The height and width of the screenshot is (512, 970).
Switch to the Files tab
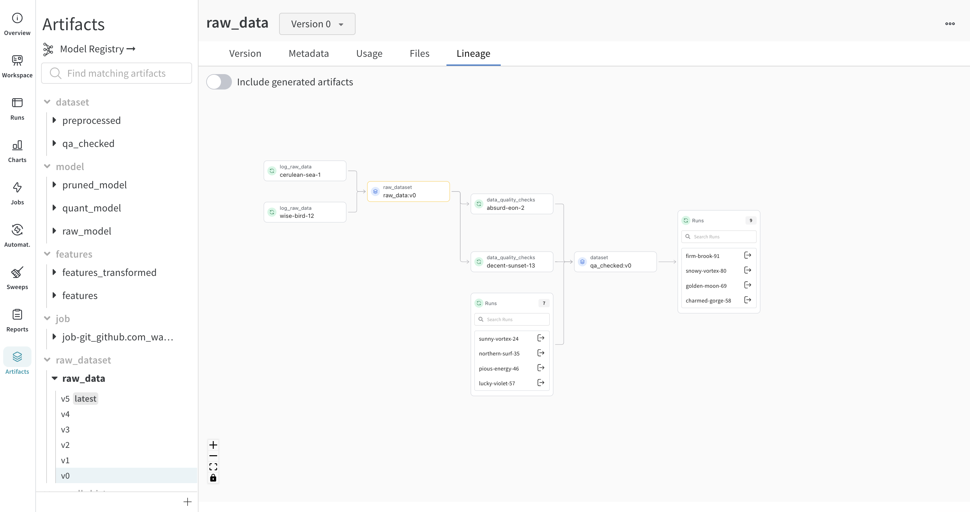[419, 54]
